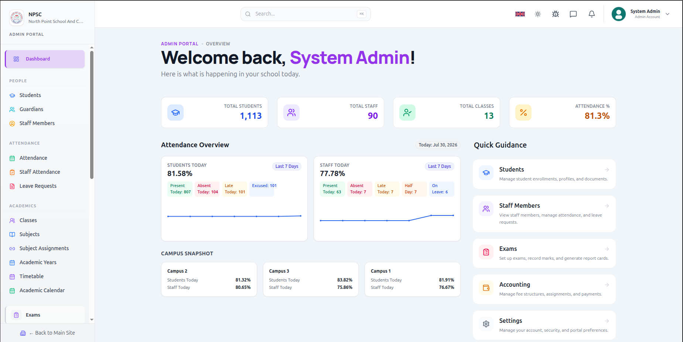Click the staff Present Today: 63 chip

pyautogui.click(x=332, y=189)
